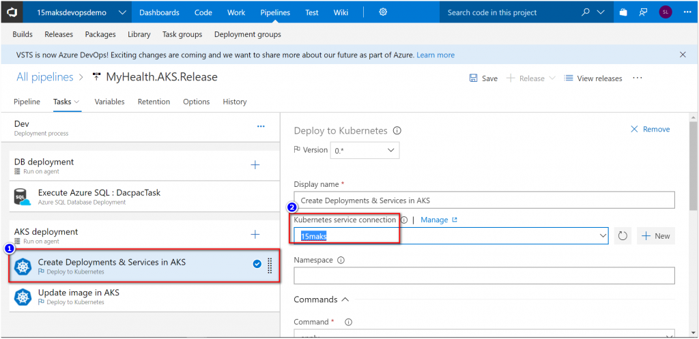Screen dimensions: 699x339
Task: Click Kubernetes icon of Update image task
Action: pyautogui.click(x=23, y=297)
